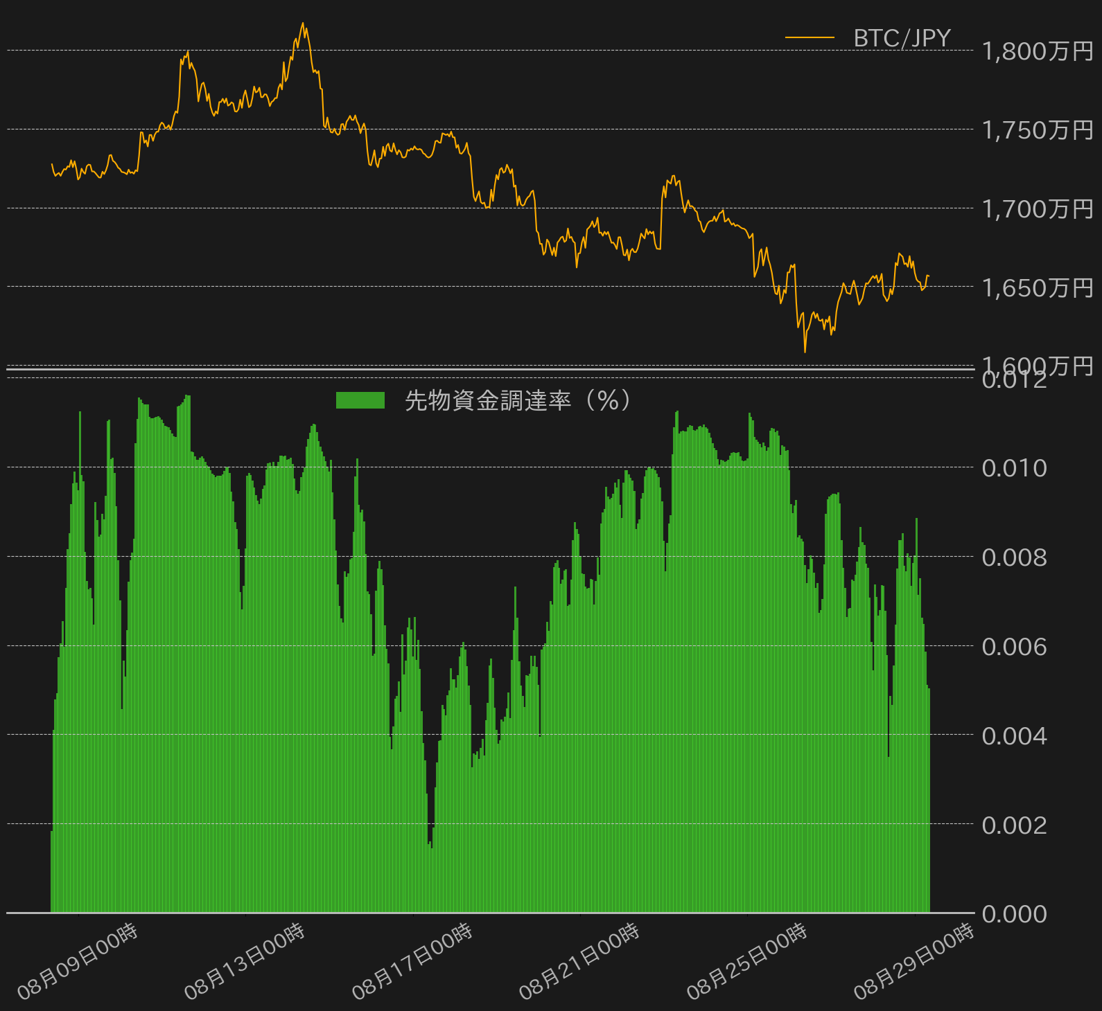Select the 1,700万円 price axis label
1102x1011 pixels.
pos(1038,209)
